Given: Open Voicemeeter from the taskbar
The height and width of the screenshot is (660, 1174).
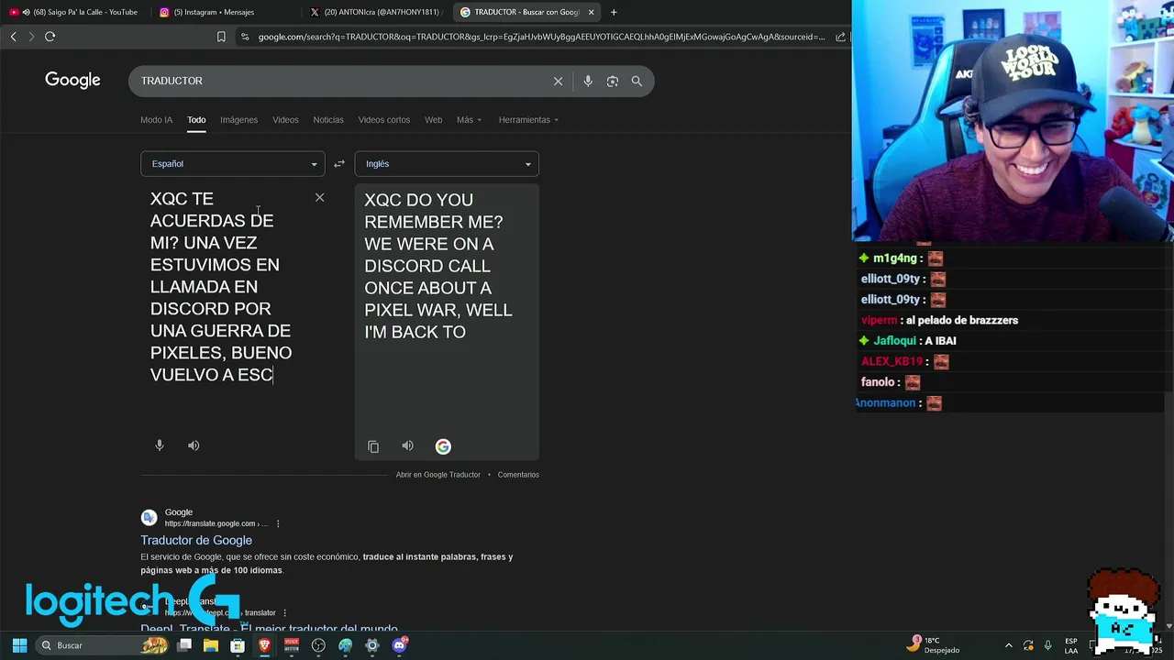Looking at the screenshot, I should point(292,645).
